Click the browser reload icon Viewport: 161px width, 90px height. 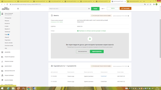7,4
